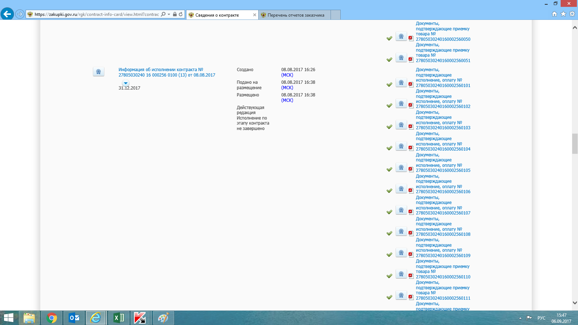Viewport: 578px width, 325px height.
Task: Open a new blank browser tab
Action: [x=336, y=15]
